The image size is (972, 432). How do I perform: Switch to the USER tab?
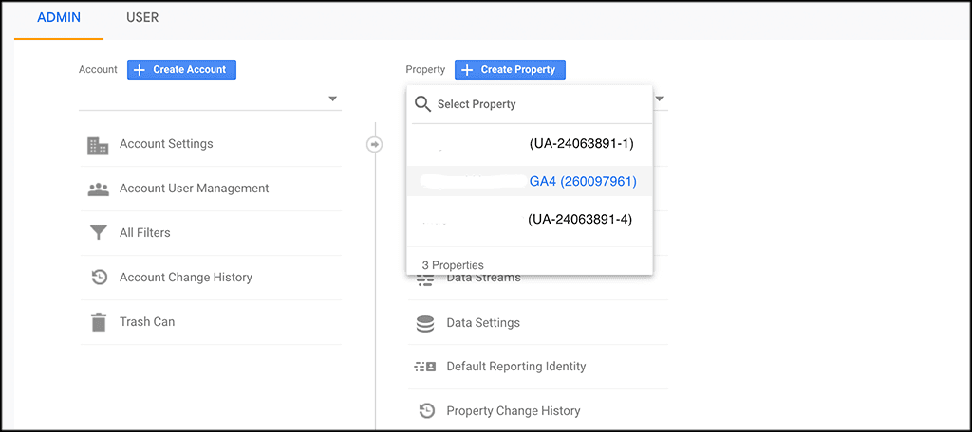pyautogui.click(x=142, y=17)
